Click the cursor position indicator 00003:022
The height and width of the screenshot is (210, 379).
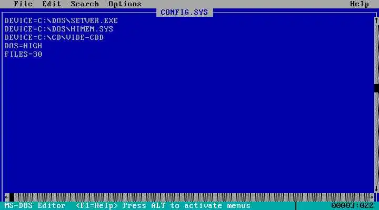(x=352, y=206)
